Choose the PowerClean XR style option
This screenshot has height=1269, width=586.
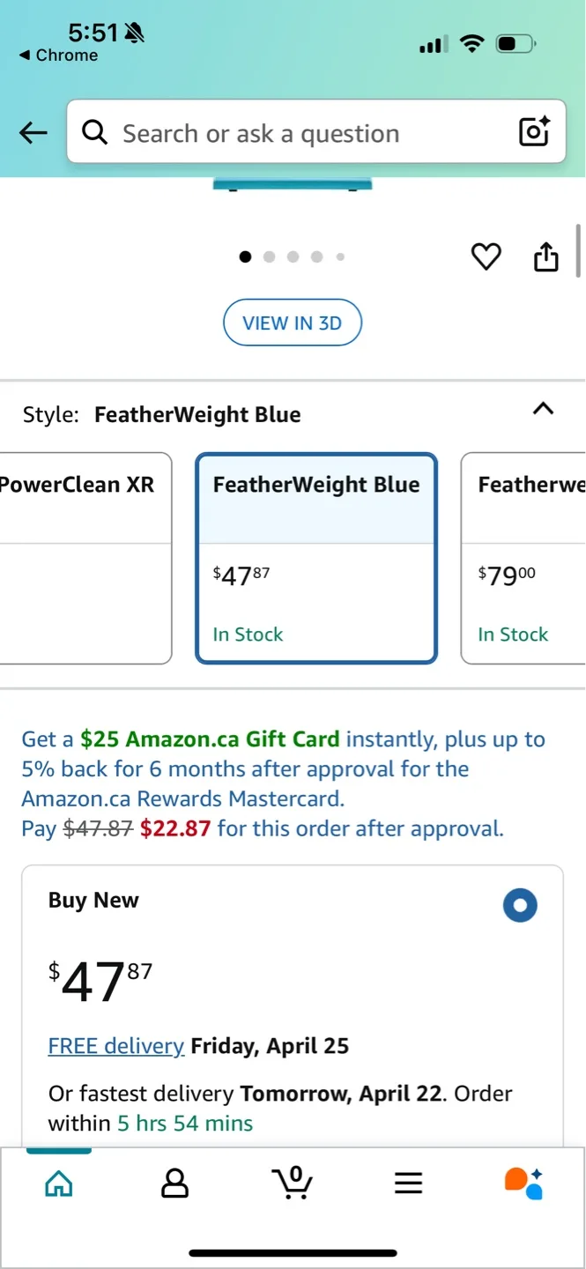(x=79, y=558)
